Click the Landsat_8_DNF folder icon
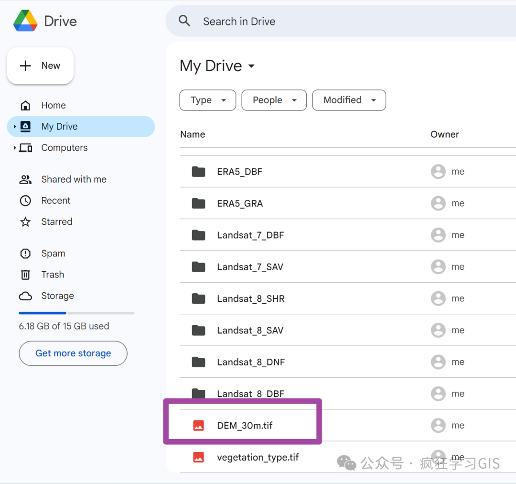The height and width of the screenshot is (484, 516). (198, 362)
